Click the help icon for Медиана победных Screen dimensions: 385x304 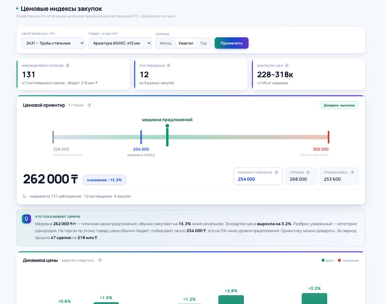(x=276, y=172)
